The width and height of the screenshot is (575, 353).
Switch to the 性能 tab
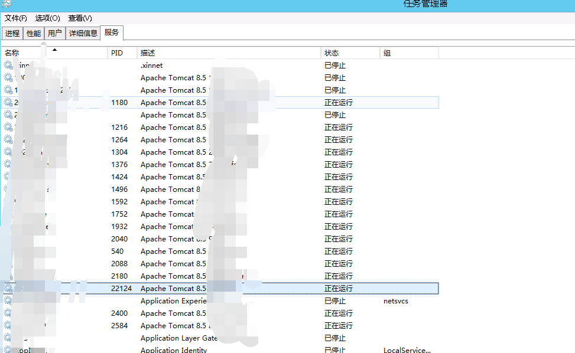coord(34,33)
